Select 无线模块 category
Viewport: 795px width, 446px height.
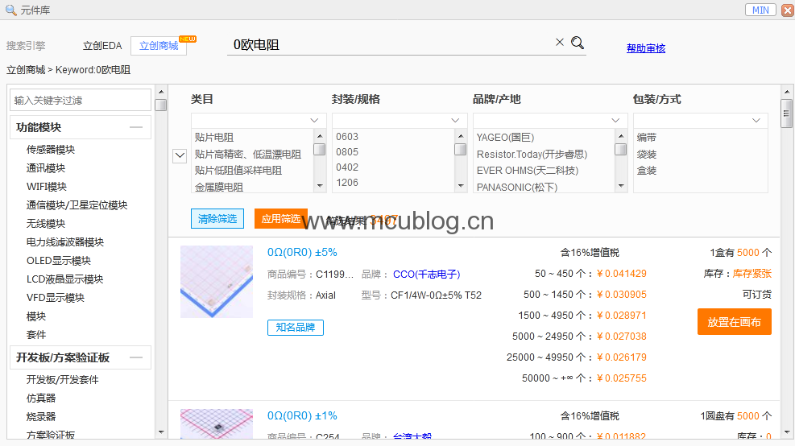click(46, 224)
